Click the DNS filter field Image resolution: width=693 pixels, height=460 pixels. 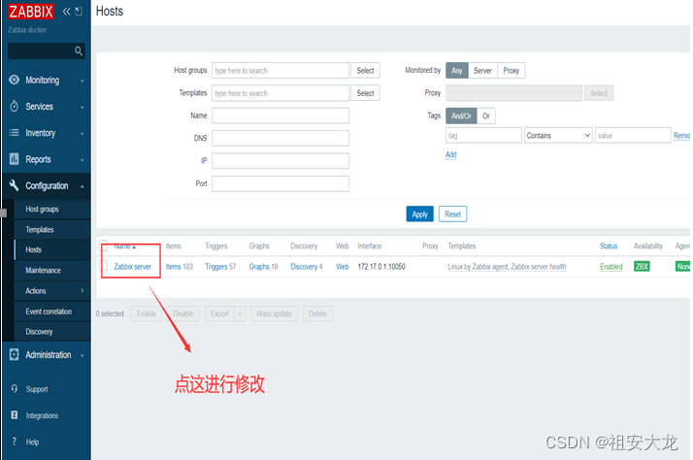pos(280,139)
